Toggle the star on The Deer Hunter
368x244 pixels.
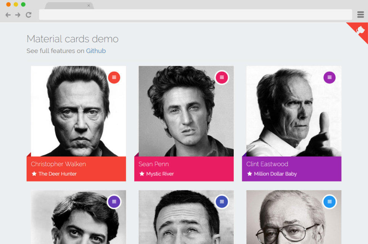34,174
